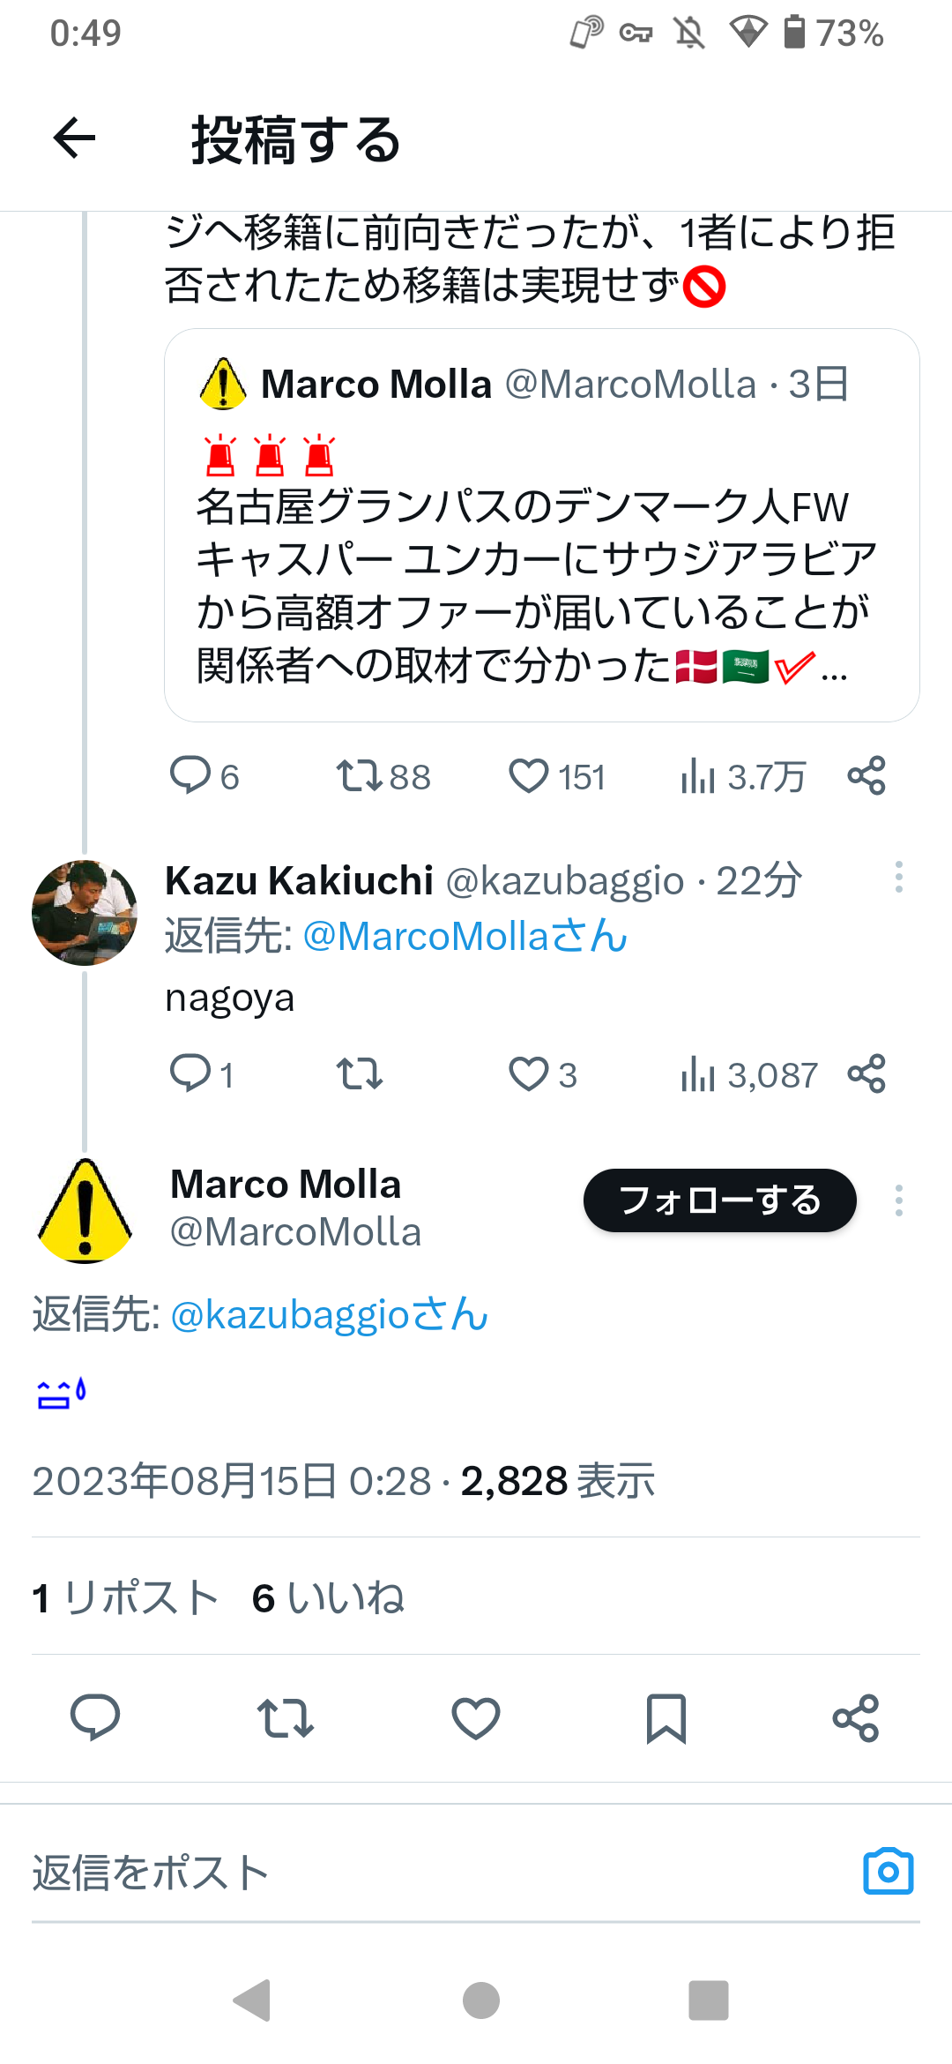
Task: Open the 6 いいね list
Action: tap(328, 1597)
